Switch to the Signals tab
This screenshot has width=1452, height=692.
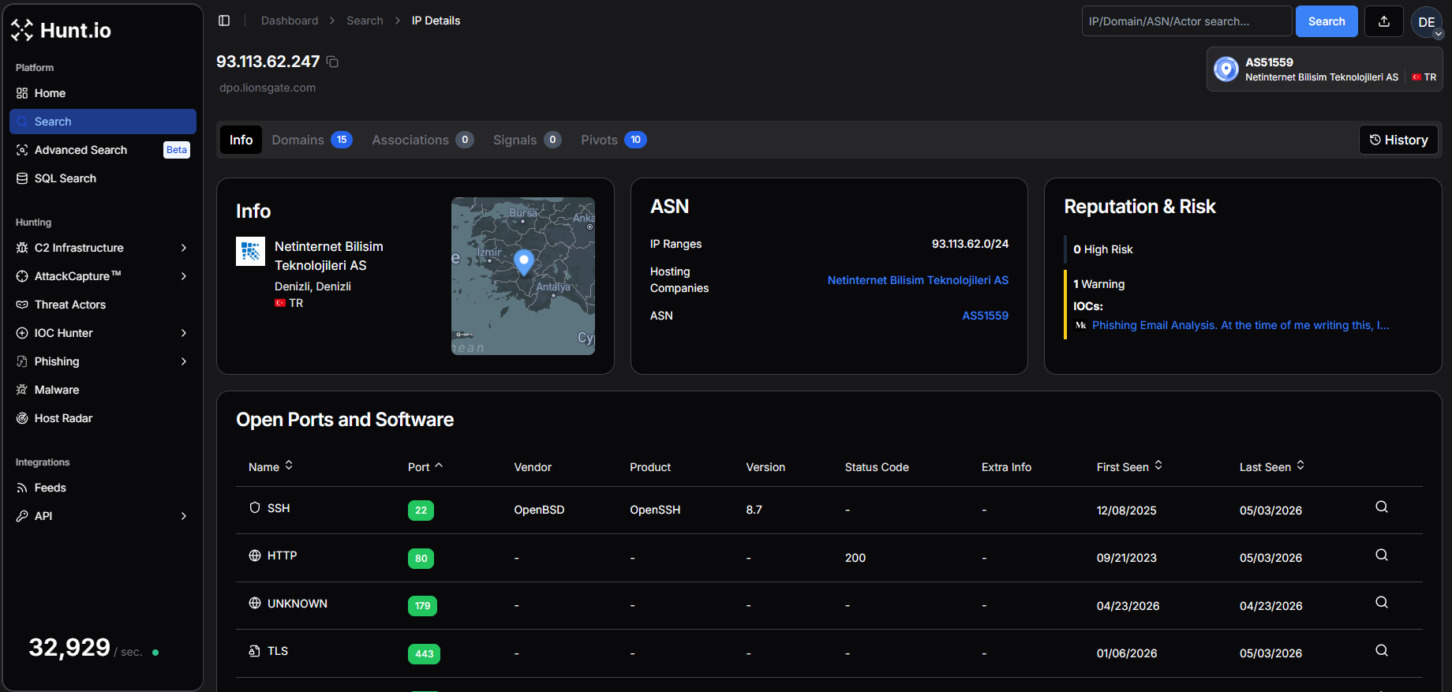tap(526, 140)
